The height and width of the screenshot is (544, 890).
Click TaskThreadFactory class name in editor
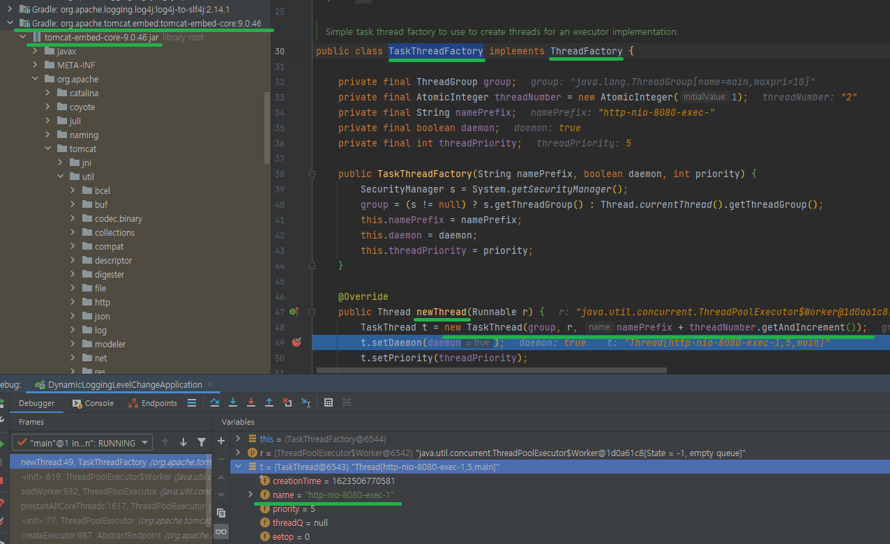pyautogui.click(x=436, y=51)
